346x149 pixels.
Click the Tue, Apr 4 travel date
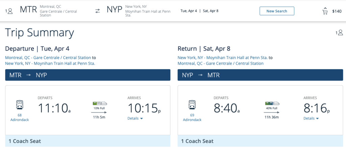(189, 11)
